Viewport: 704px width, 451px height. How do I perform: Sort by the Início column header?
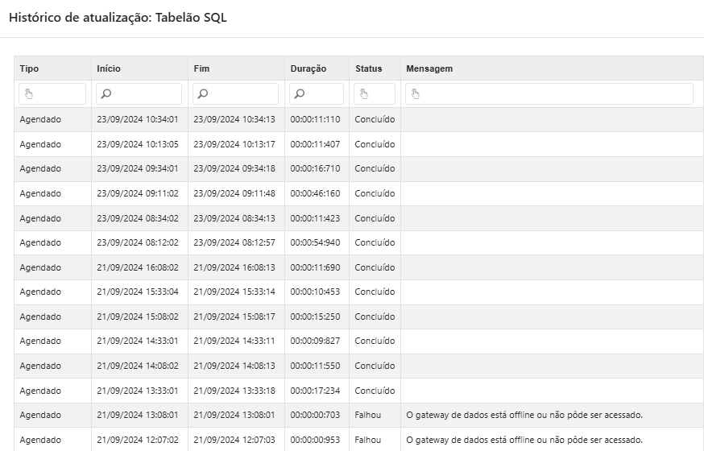click(x=109, y=68)
